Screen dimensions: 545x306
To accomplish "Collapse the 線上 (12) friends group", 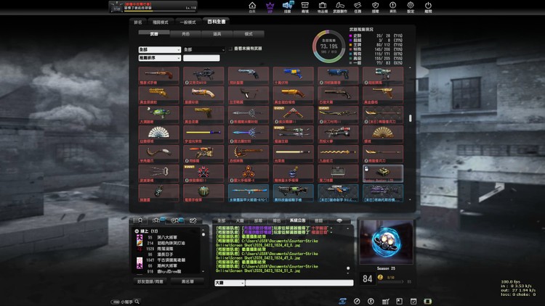I will coord(136,231).
